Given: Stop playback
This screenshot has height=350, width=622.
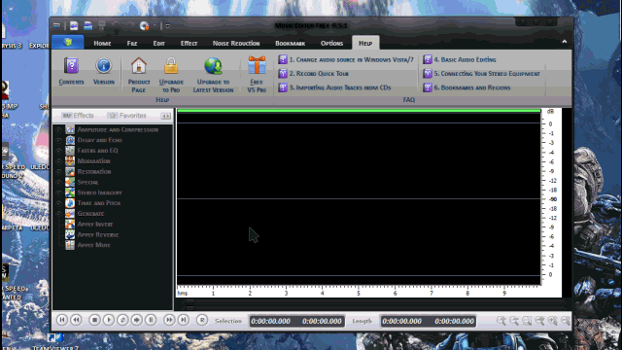Looking at the screenshot, I should 94,320.
